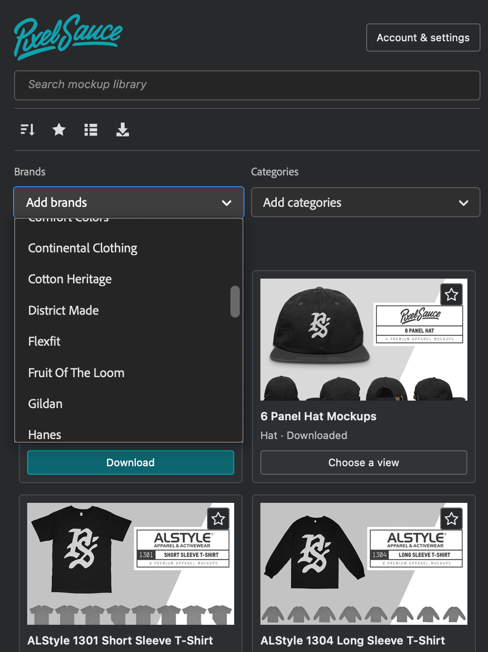Favorite the ALStyle 1301 Short Sleeve mockup

pyautogui.click(x=218, y=519)
